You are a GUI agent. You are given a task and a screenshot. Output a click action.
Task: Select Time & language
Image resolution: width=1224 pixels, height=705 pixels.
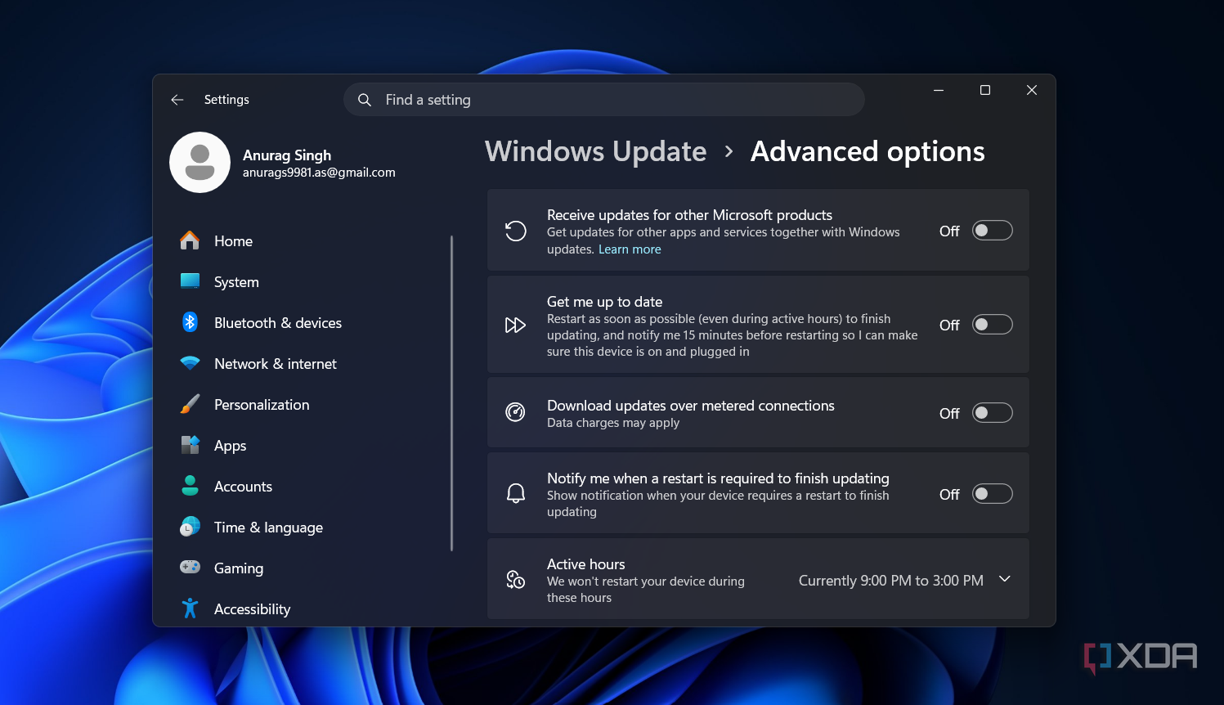(x=268, y=528)
